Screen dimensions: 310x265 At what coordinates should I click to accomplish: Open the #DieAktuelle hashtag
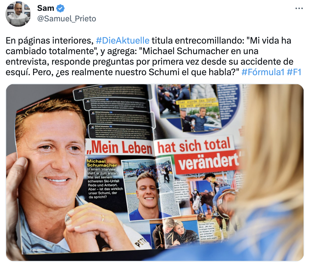pyautogui.click(x=122, y=41)
